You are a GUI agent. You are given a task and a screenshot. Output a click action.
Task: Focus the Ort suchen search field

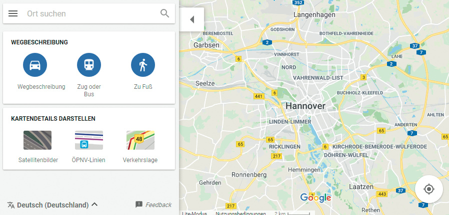pyautogui.click(x=89, y=13)
